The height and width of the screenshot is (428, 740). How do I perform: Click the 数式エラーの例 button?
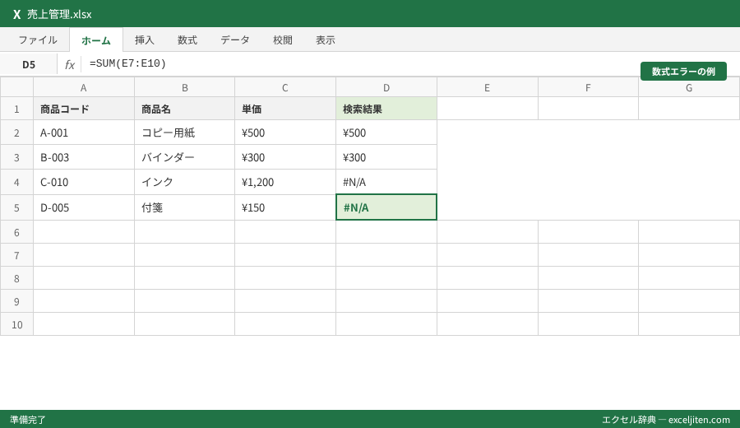point(683,72)
